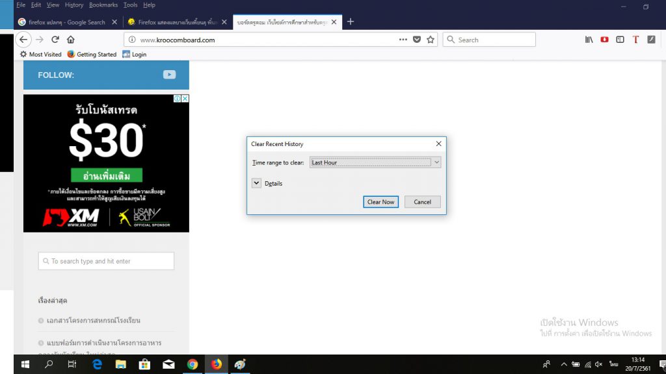Open the Bookmarks menu
The width and height of the screenshot is (666, 374).
103,5
